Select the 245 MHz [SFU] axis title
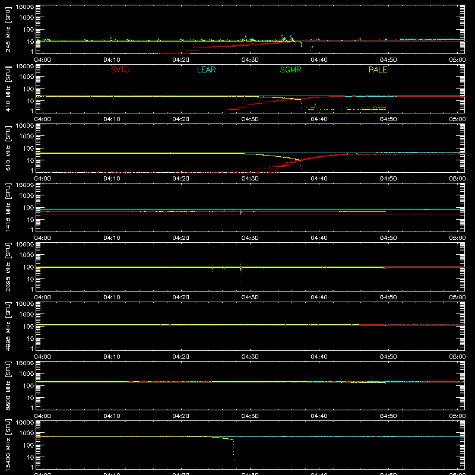 8,29
